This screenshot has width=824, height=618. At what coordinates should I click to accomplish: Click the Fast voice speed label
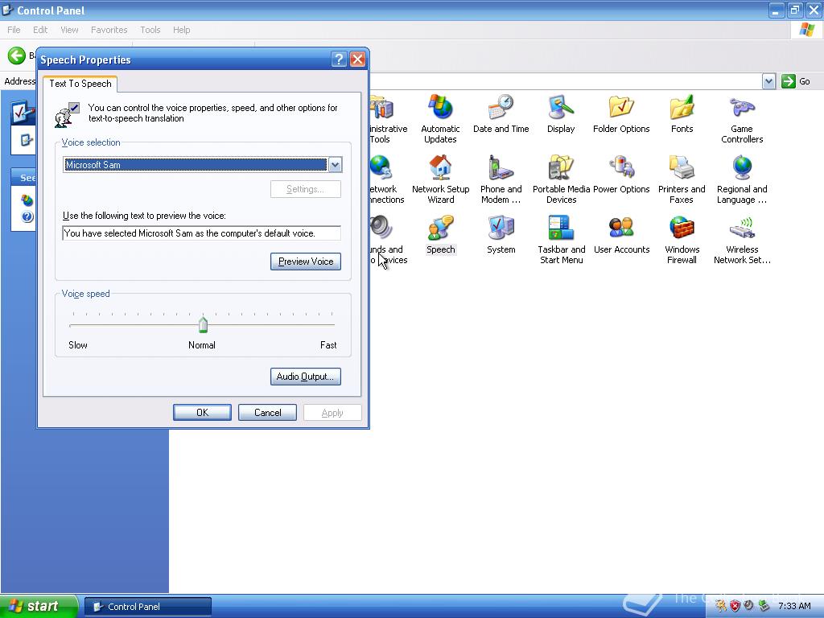tap(328, 345)
